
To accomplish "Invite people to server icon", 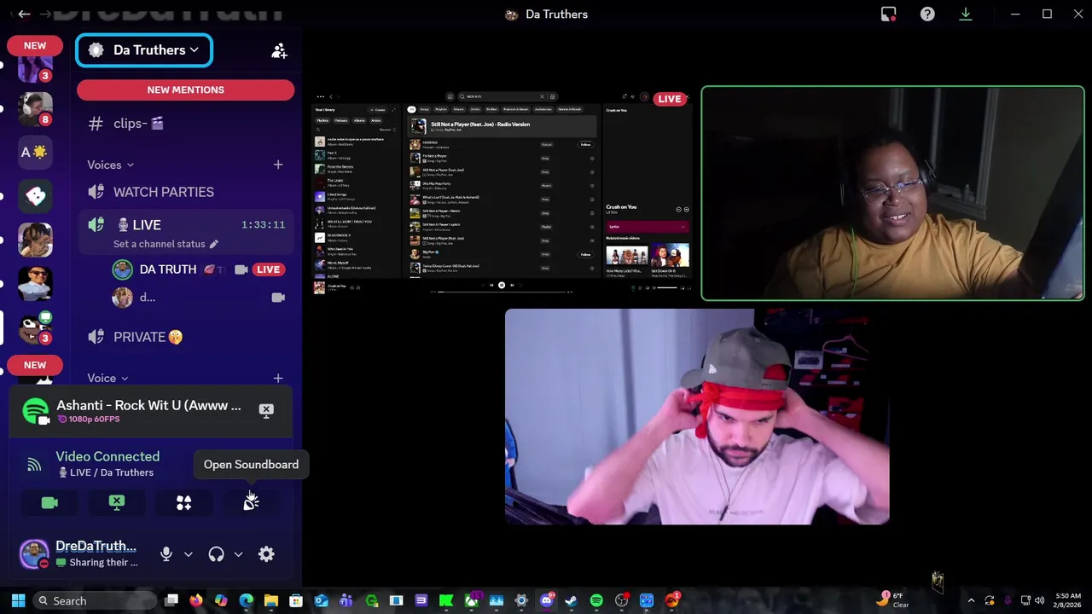I will pos(279,51).
